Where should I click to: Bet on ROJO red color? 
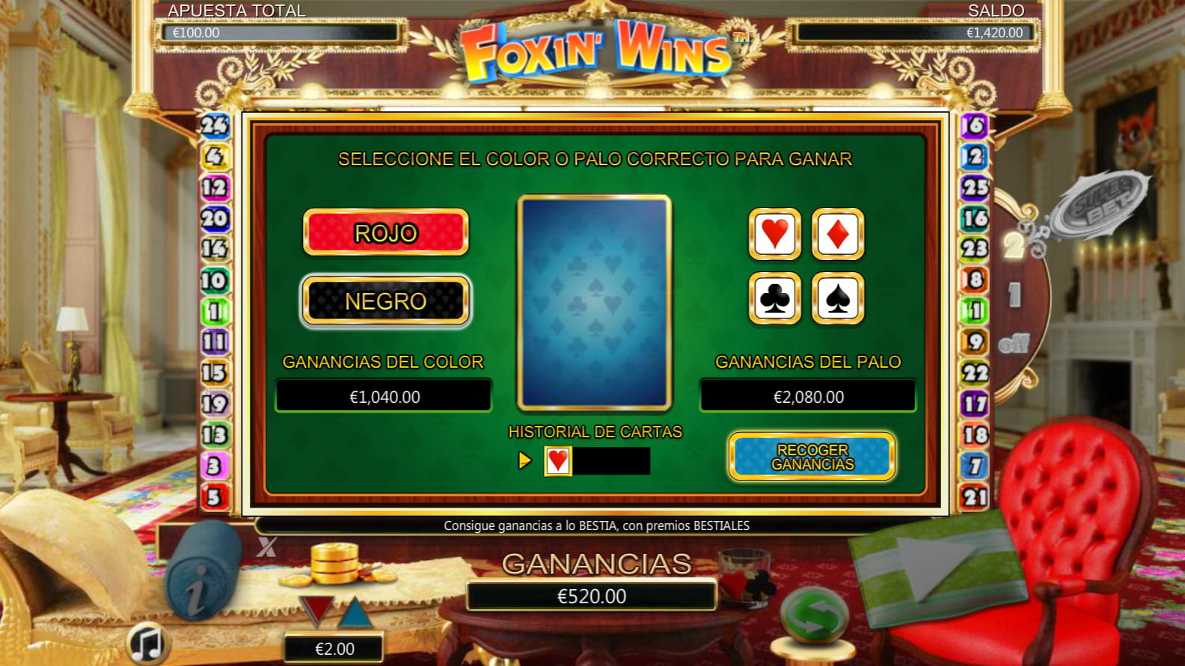pos(385,232)
